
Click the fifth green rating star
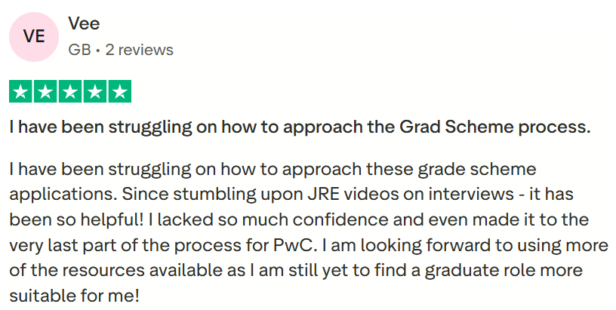point(120,92)
